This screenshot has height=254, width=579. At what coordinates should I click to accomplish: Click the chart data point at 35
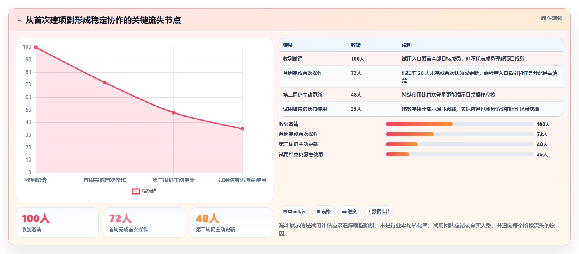[242, 129]
